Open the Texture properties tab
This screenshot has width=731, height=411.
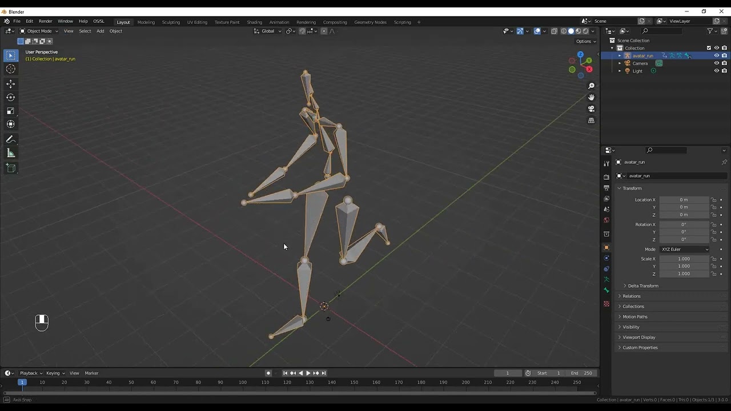tap(607, 304)
